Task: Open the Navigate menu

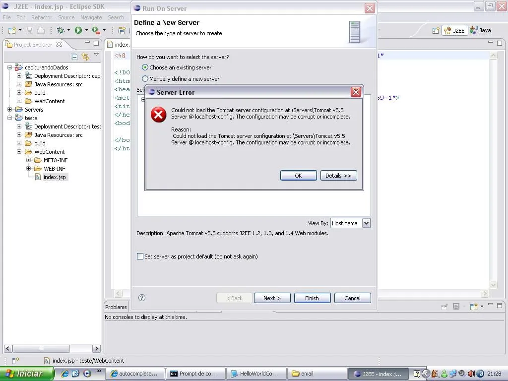Action: [91, 17]
